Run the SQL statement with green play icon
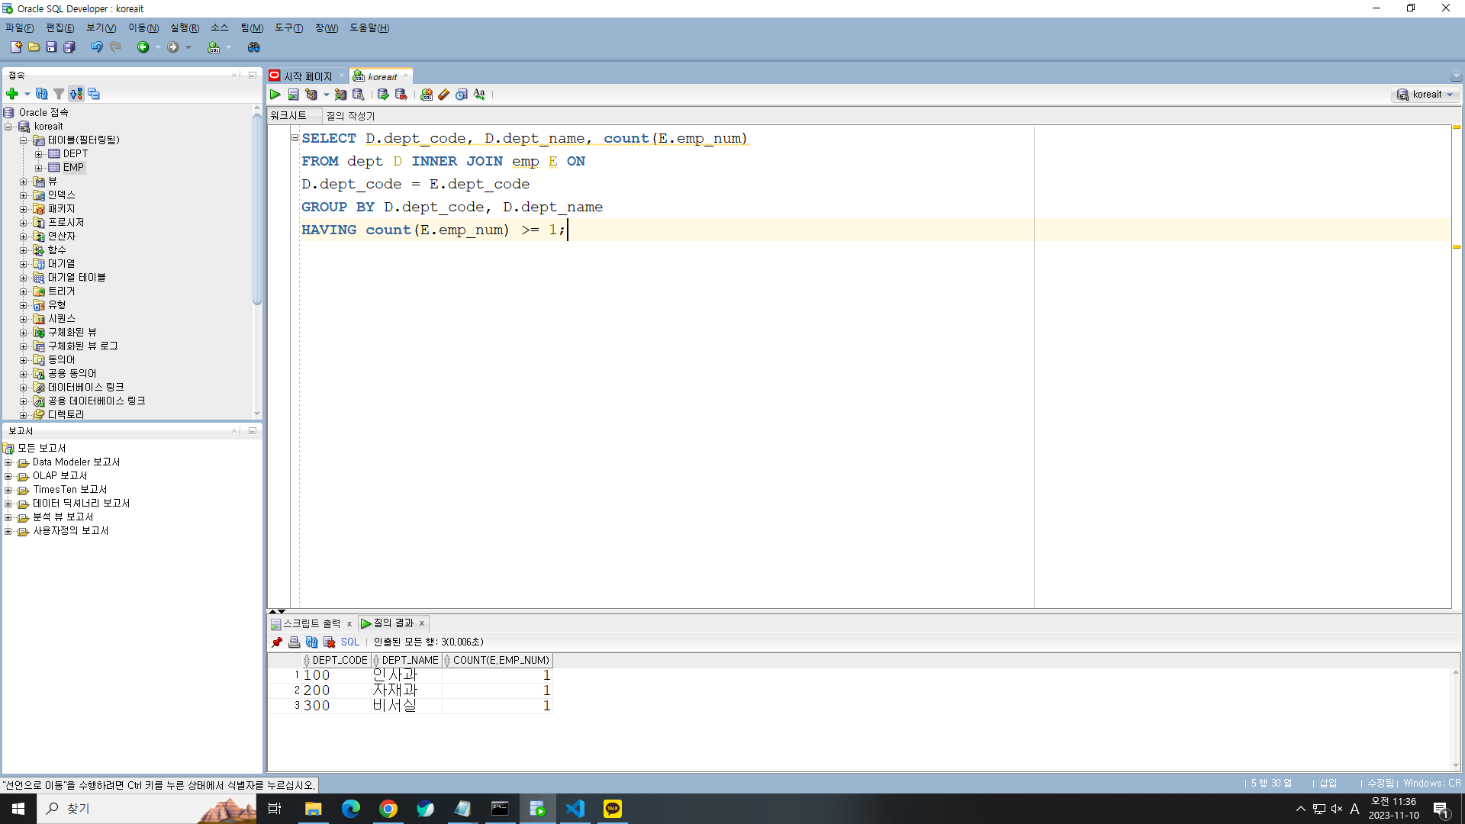This screenshot has height=824, width=1465. [275, 95]
